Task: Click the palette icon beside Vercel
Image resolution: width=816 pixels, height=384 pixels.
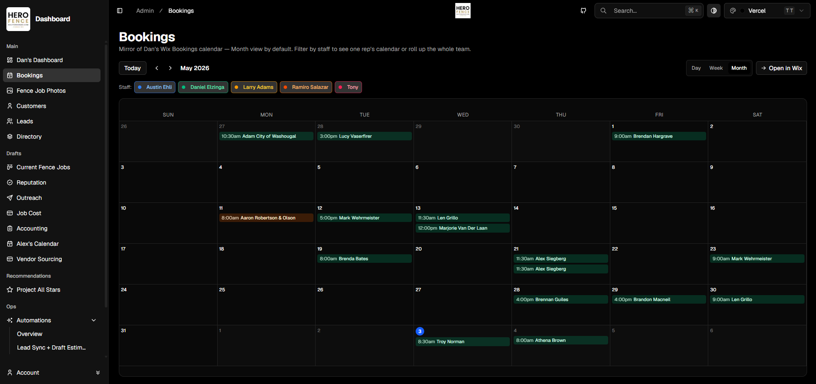Action: [733, 11]
